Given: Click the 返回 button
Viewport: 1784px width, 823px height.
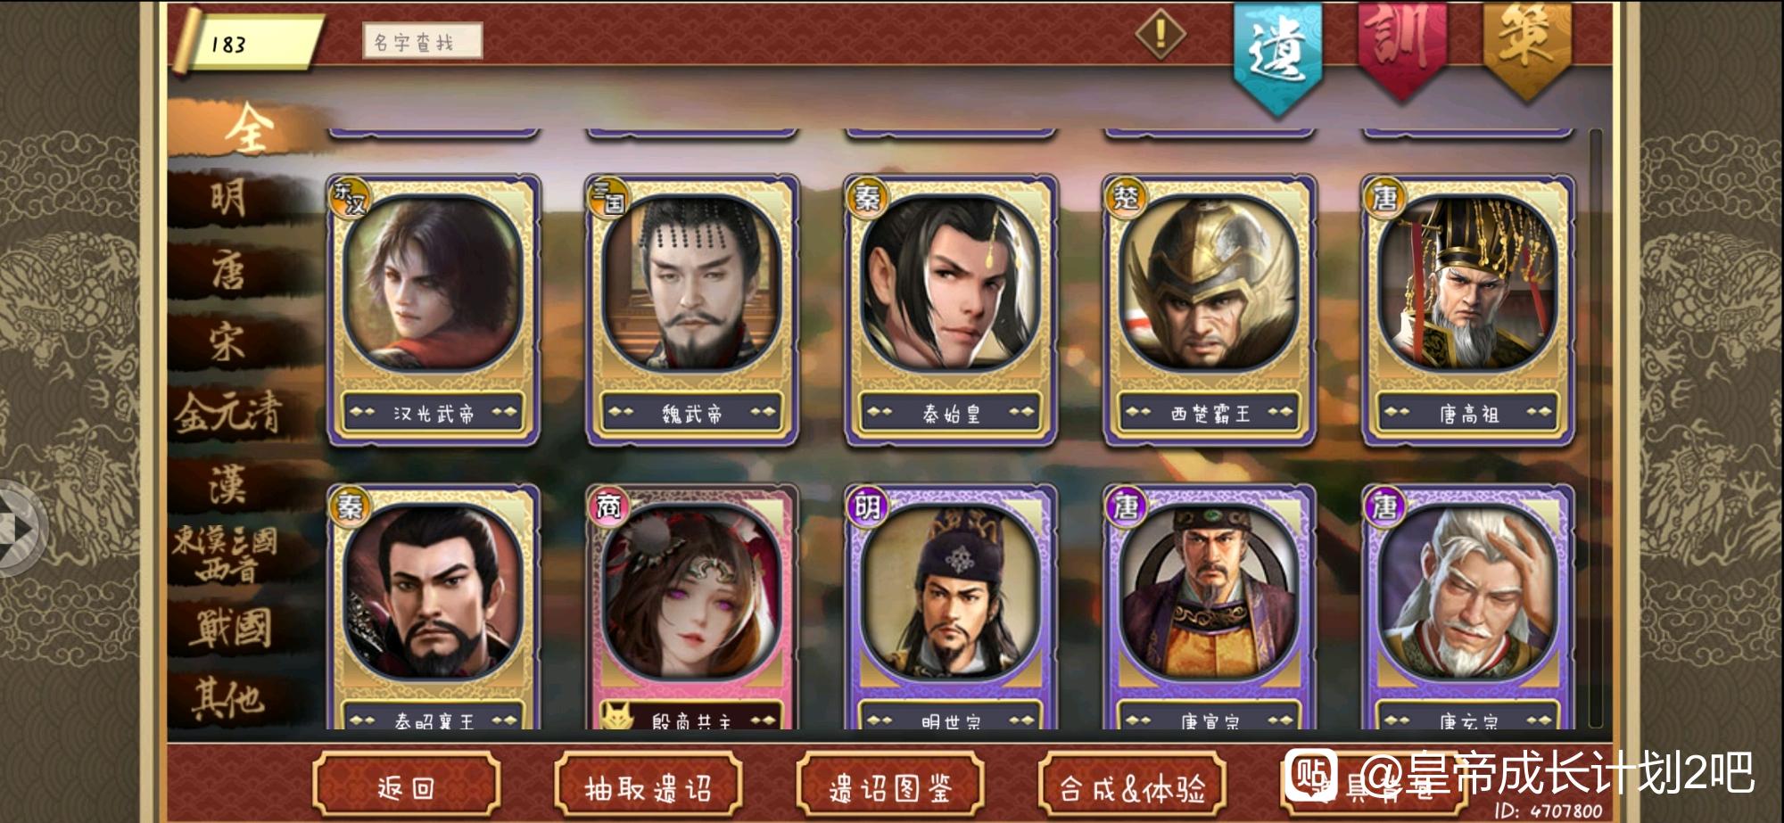Looking at the screenshot, I should click(x=406, y=787).
